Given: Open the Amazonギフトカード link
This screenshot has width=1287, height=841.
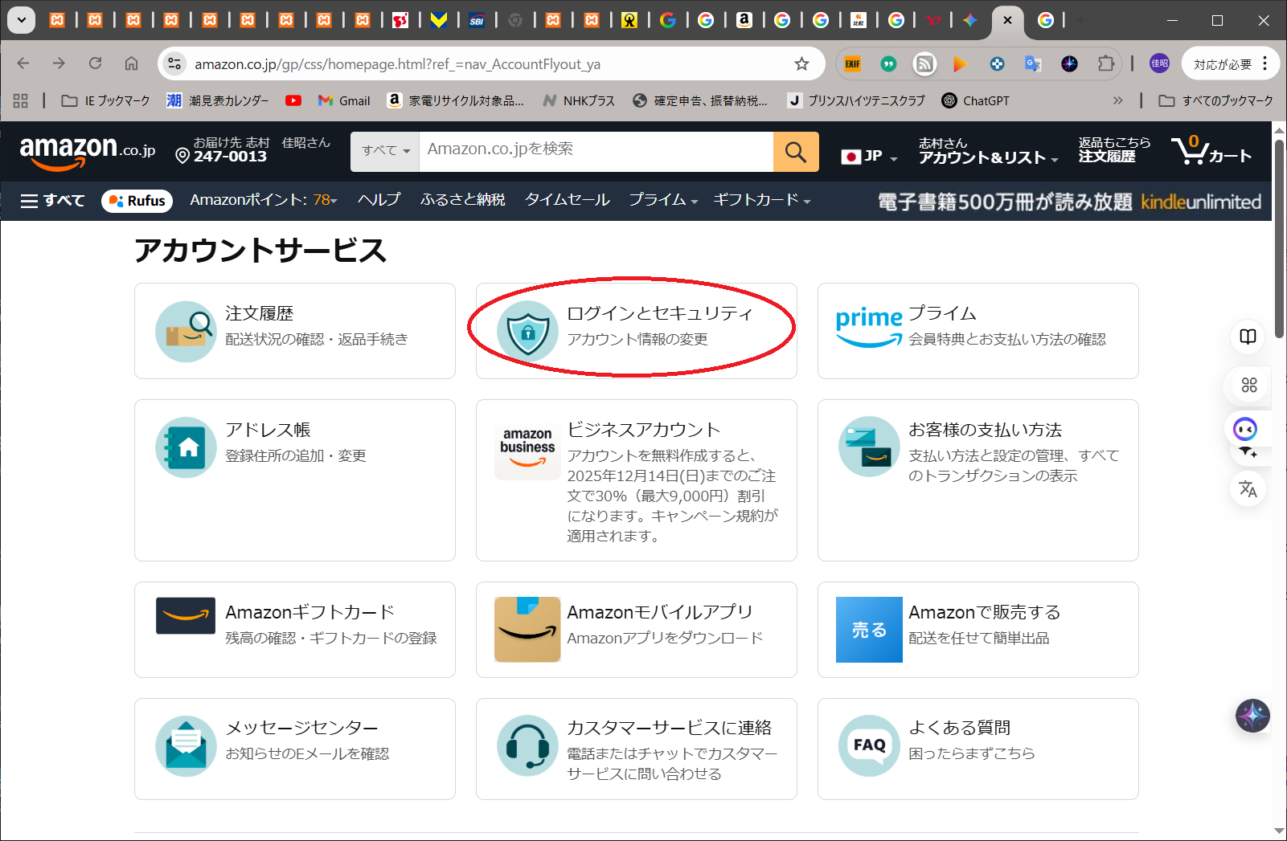Looking at the screenshot, I should (x=309, y=612).
